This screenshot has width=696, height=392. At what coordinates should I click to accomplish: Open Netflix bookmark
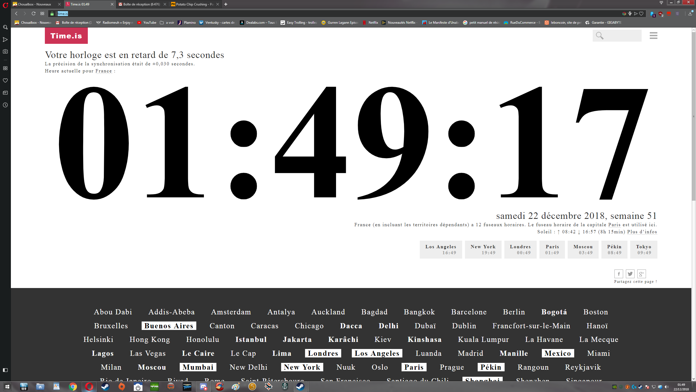[370, 23]
